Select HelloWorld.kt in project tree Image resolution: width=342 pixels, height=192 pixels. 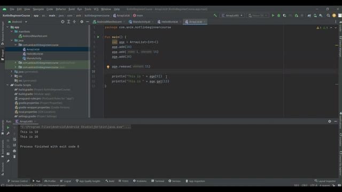(x=35, y=54)
